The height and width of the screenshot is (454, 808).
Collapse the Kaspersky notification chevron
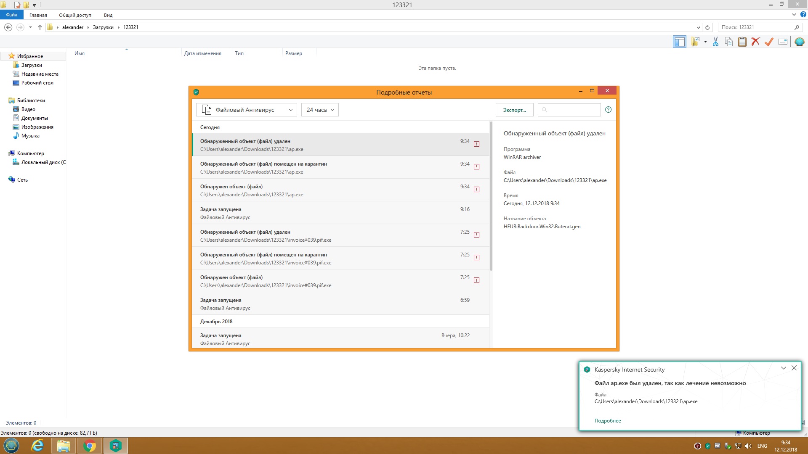(x=783, y=368)
